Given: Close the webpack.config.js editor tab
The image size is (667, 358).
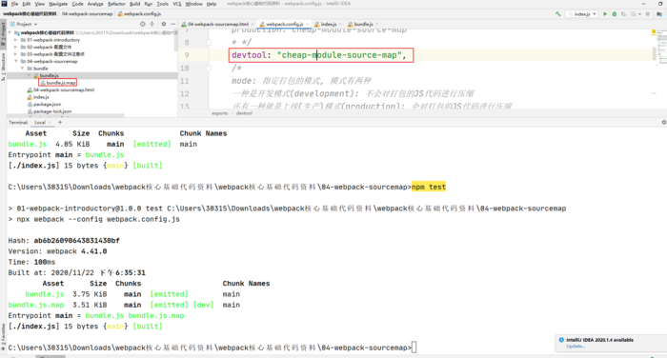Looking at the screenshot, I should (x=307, y=24).
